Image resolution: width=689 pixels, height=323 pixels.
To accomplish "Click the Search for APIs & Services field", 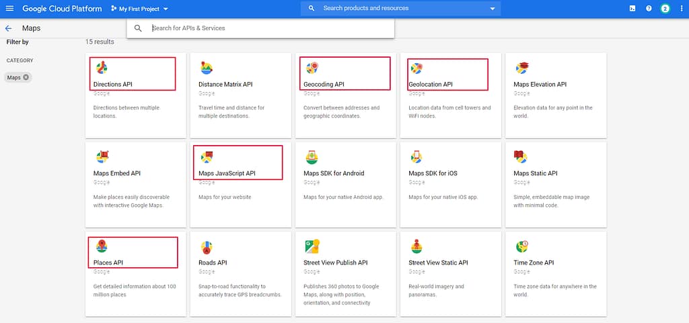I will (x=269, y=28).
